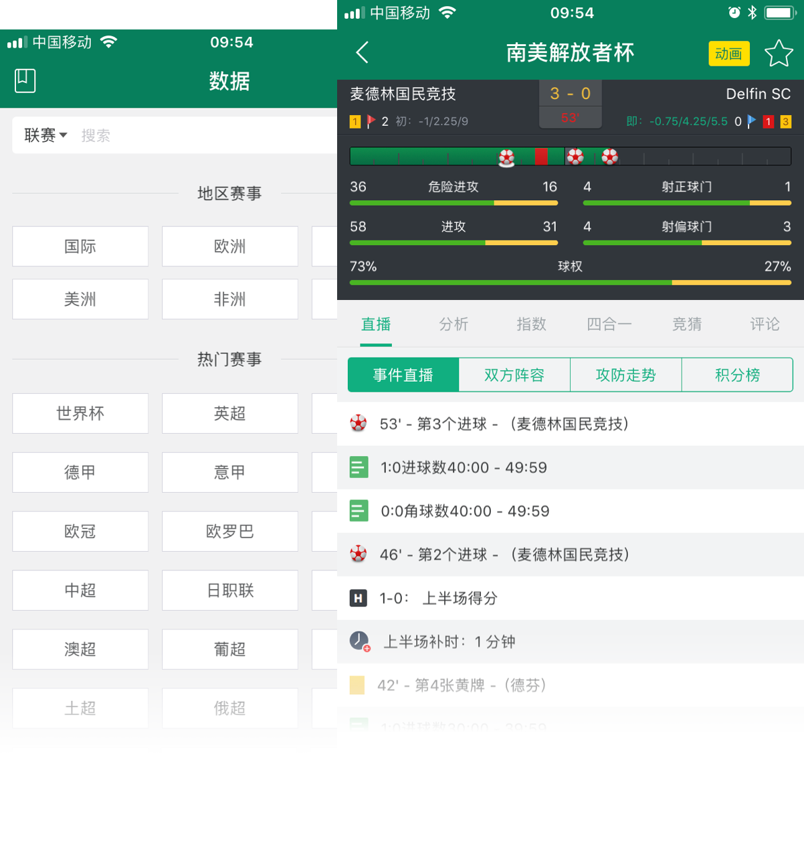Favorite the match with the star icon
This screenshot has height=849, width=804.
[x=779, y=54]
